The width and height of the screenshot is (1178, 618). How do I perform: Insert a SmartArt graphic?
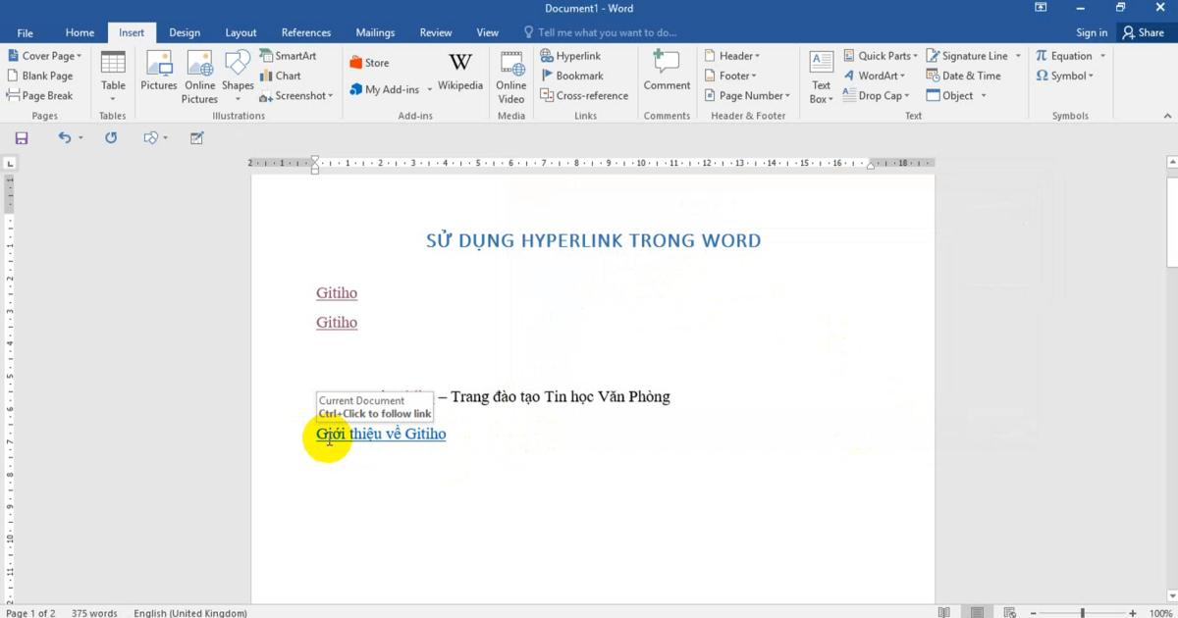(x=292, y=56)
